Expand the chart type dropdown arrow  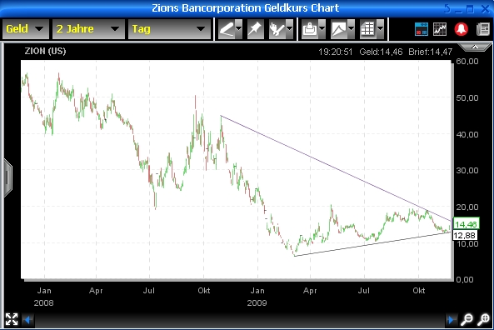coord(351,29)
